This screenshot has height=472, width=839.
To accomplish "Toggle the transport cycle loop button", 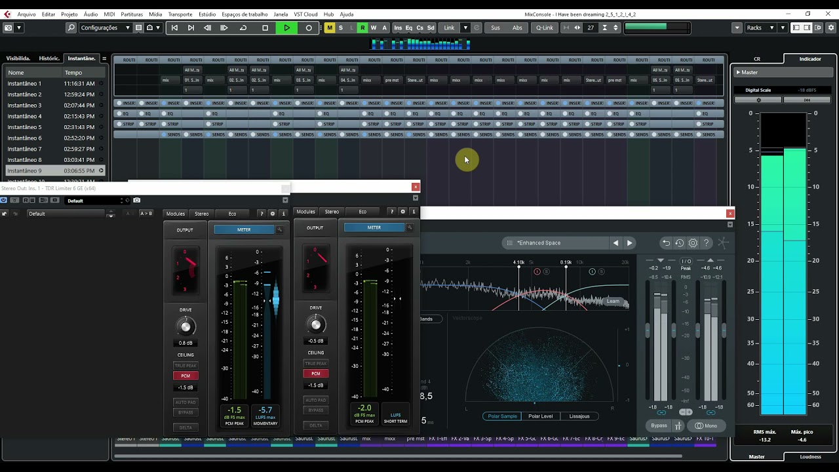I will pos(243,28).
